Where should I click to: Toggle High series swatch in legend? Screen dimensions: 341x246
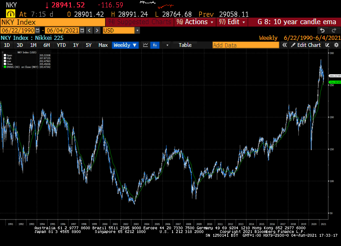tap(5, 58)
